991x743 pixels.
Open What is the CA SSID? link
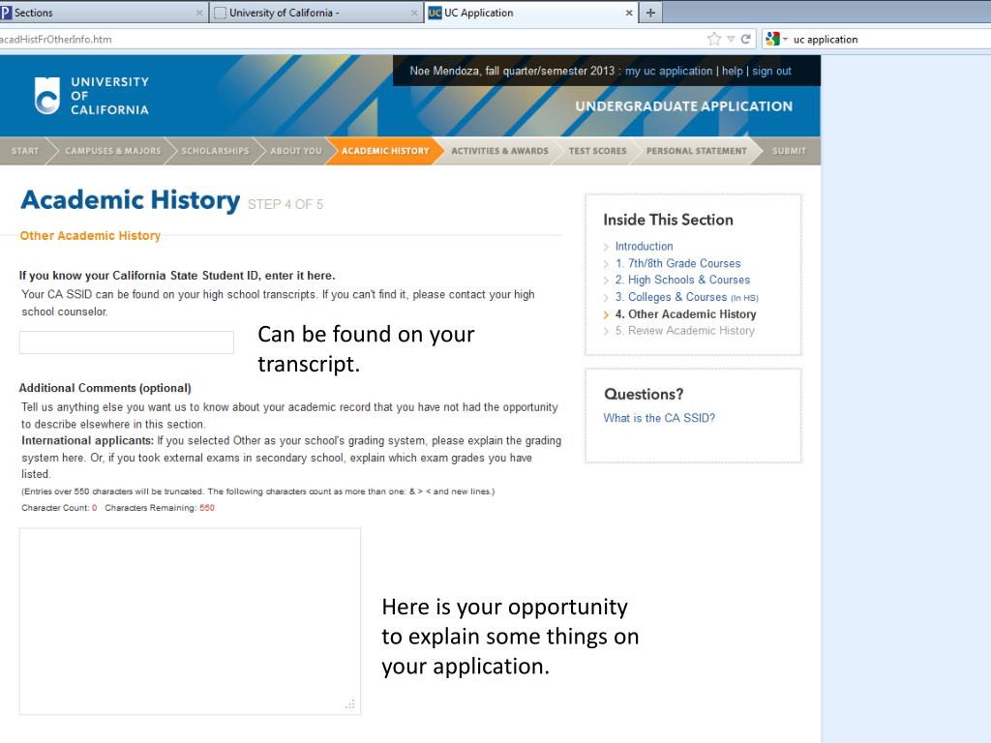659,418
